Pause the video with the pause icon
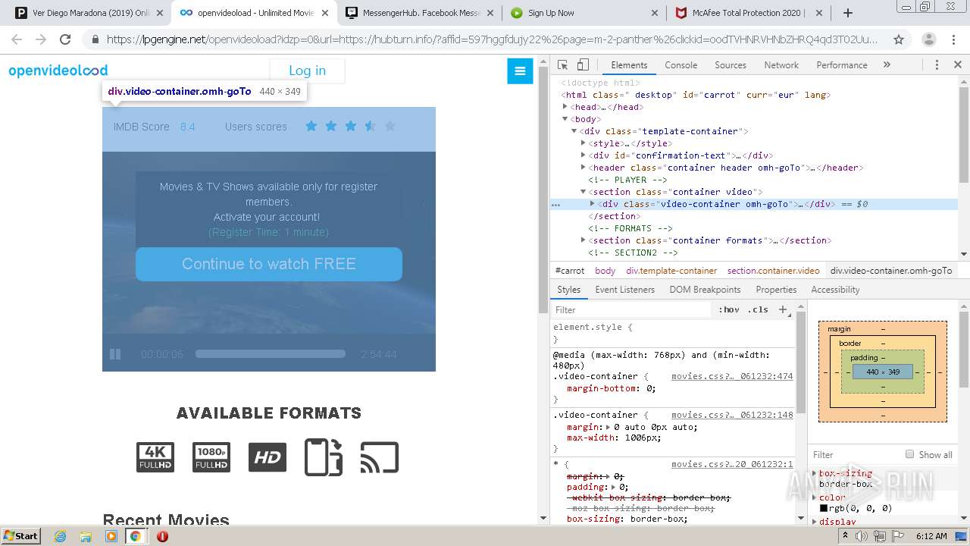 pyautogui.click(x=115, y=354)
